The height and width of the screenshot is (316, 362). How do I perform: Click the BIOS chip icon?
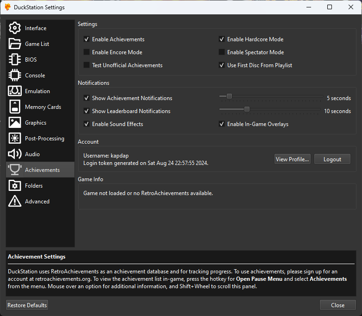15,59
